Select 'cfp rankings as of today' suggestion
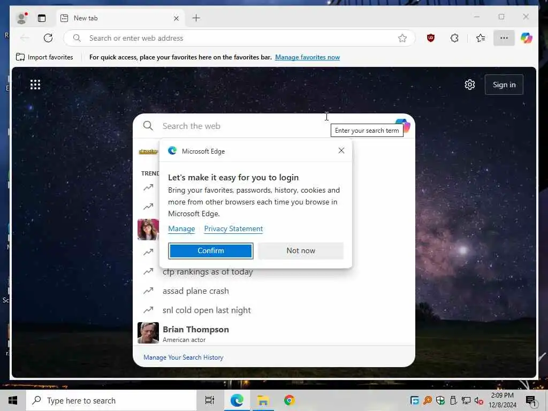Viewport: 548px width, 411px height. (208, 272)
